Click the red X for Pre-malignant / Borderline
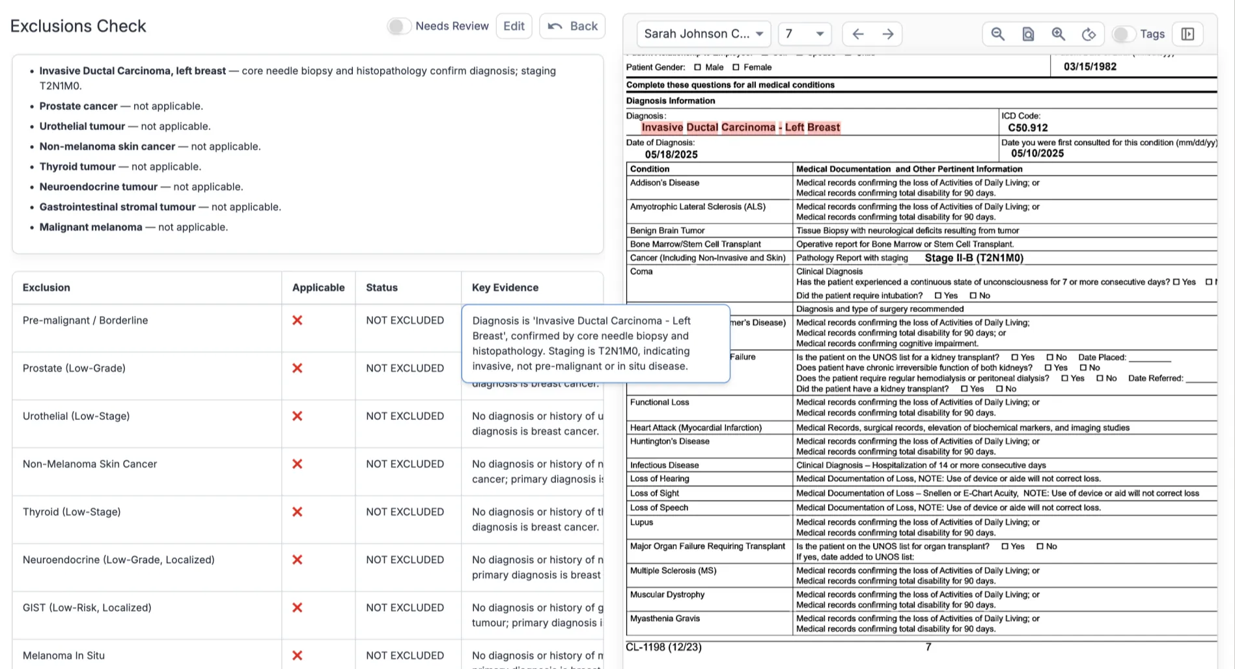The image size is (1235, 669). (298, 321)
